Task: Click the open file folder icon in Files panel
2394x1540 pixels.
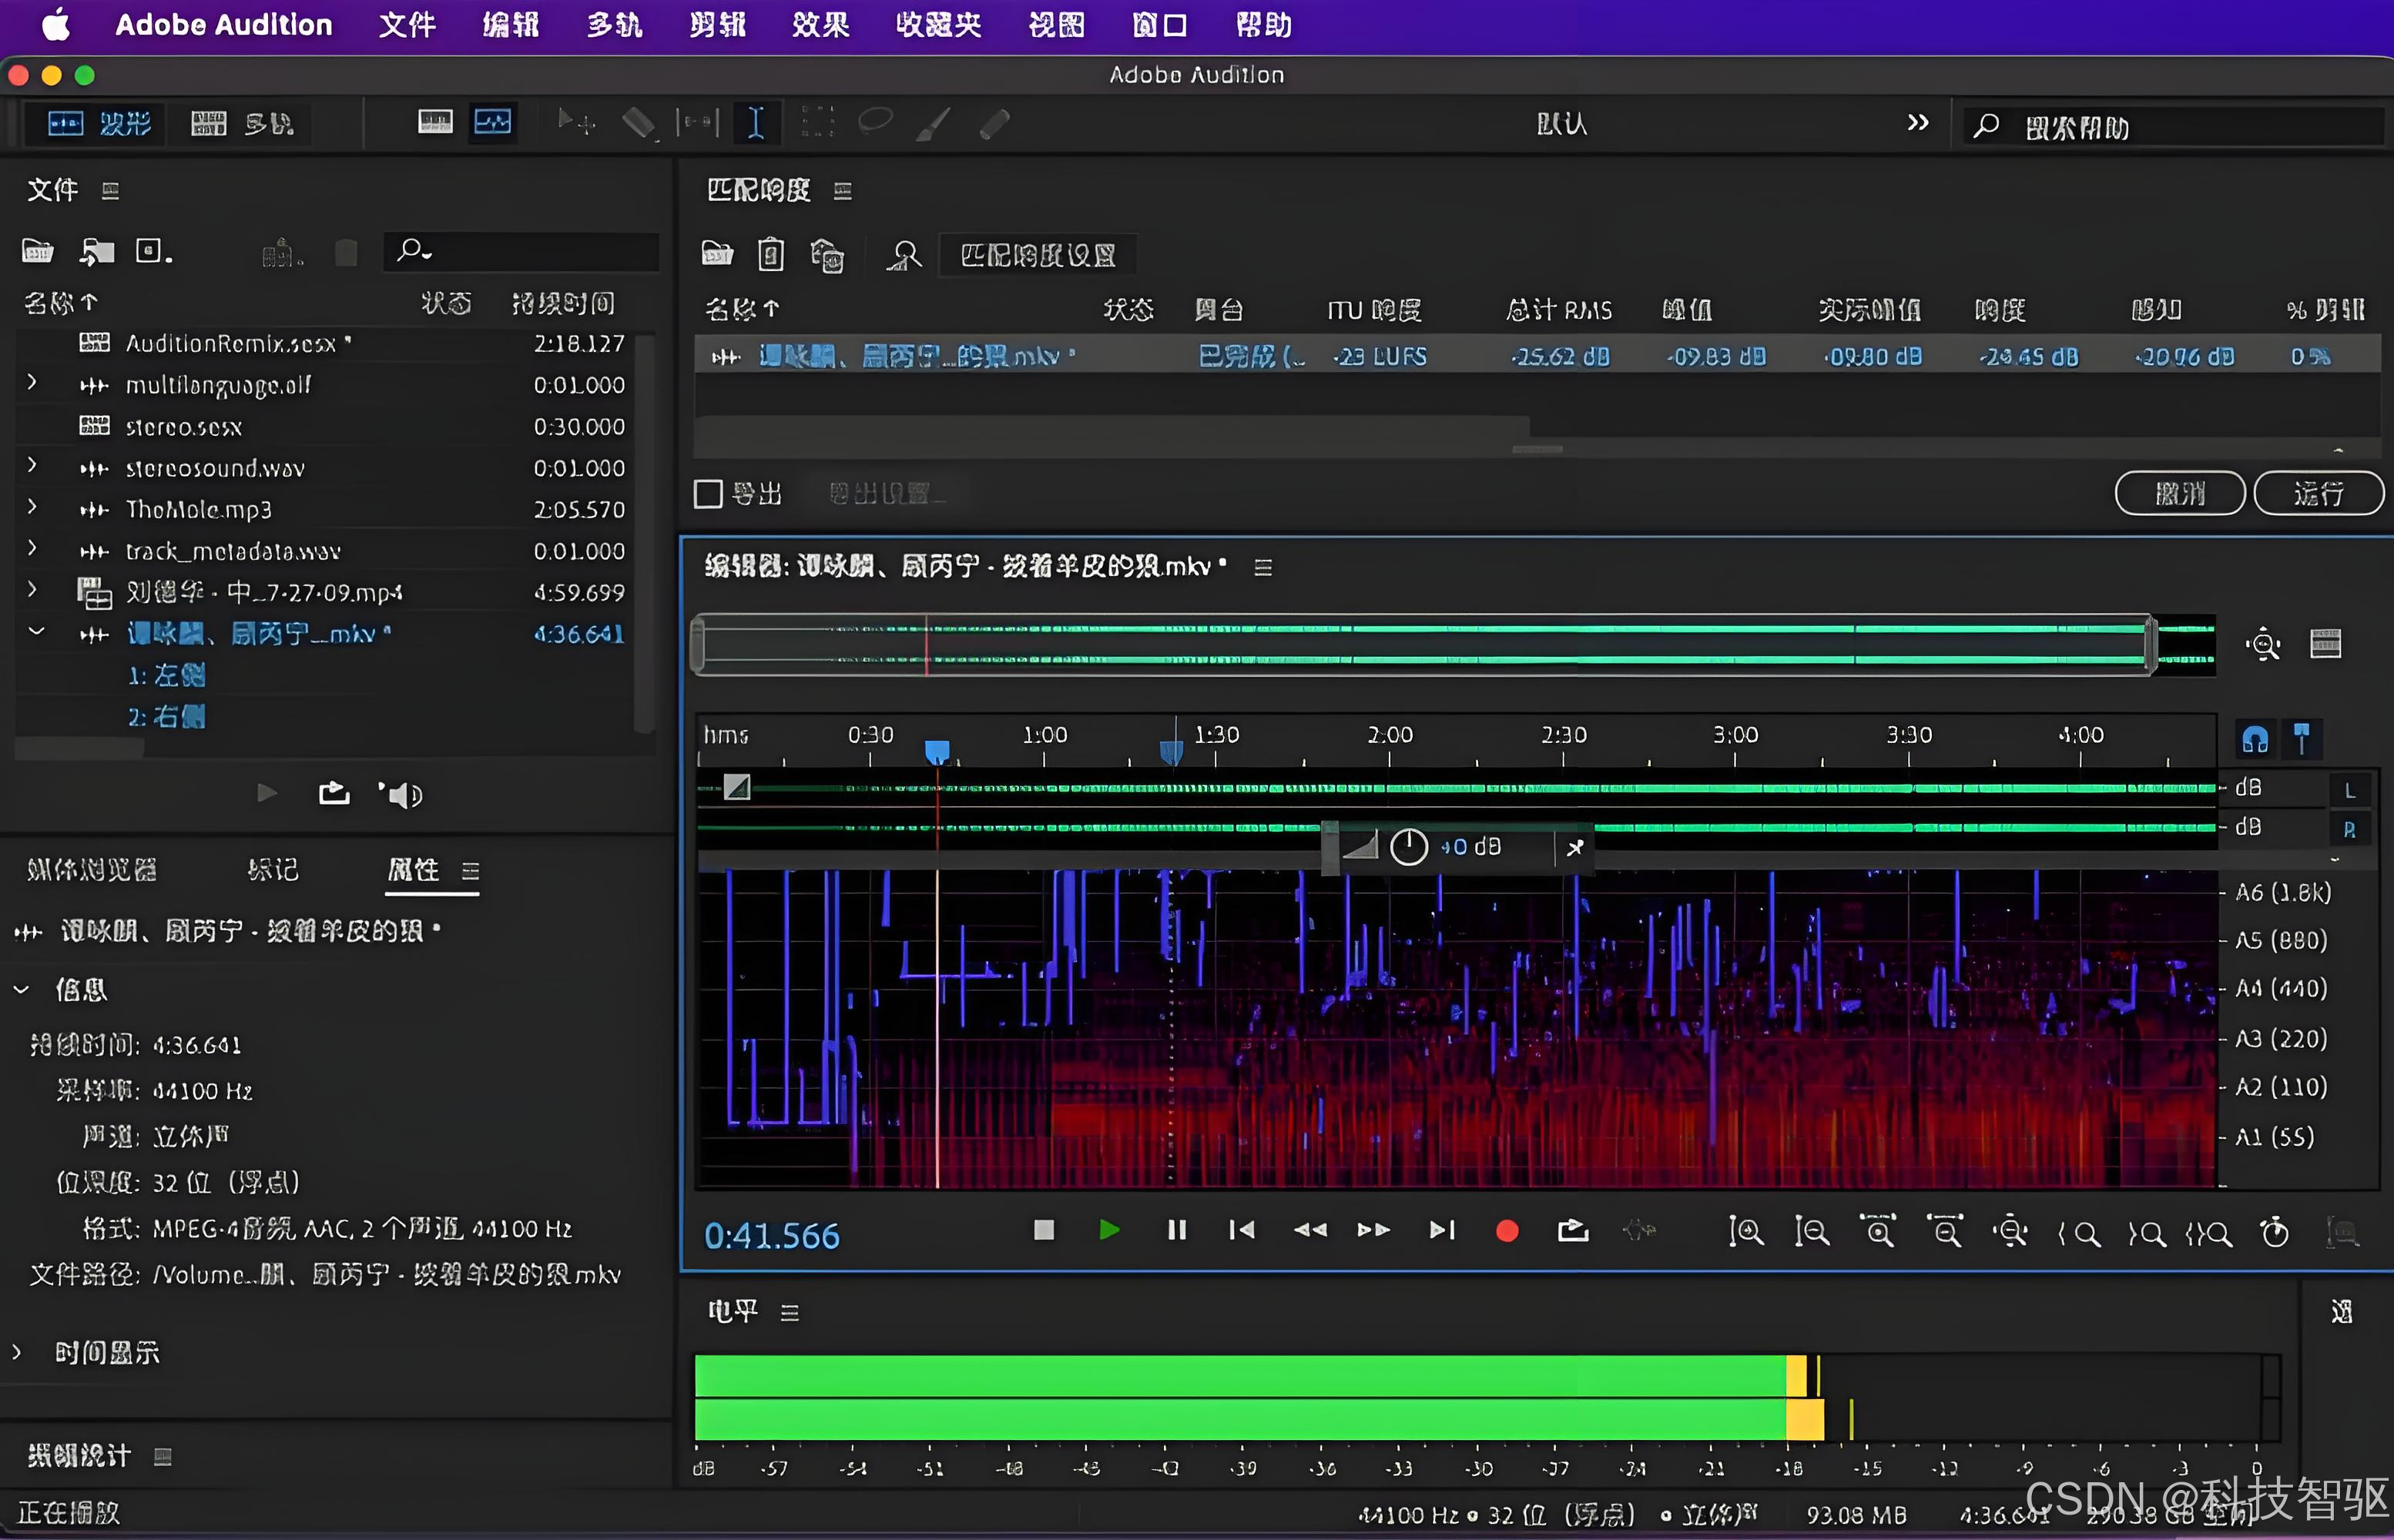Action: [x=38, y=251]
